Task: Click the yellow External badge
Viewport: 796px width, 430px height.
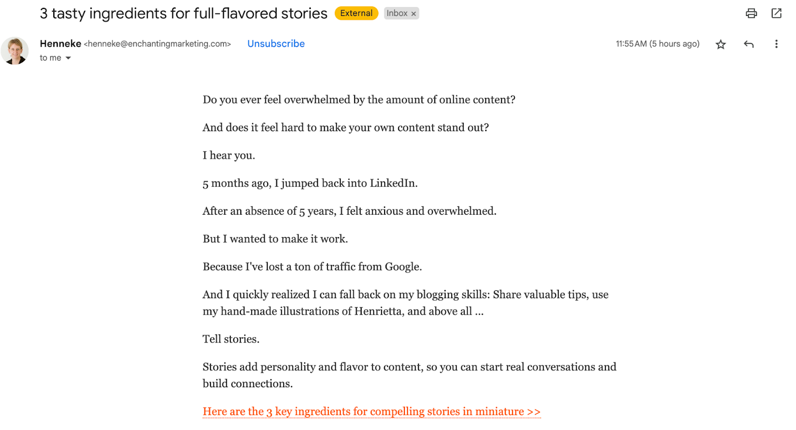Action: pos(356,13)
